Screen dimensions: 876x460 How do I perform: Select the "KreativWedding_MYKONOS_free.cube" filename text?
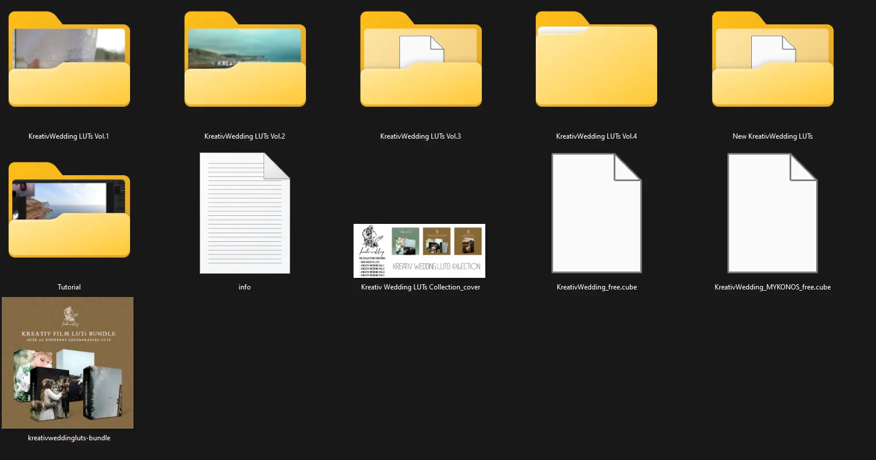[772, 287]
